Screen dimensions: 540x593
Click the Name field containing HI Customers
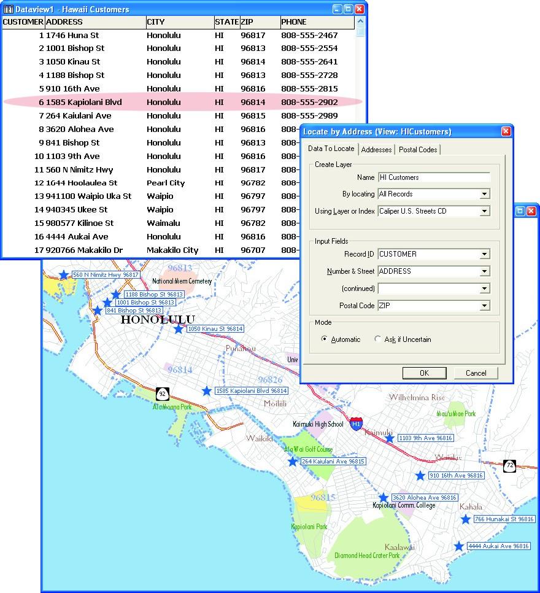point(434,177)
